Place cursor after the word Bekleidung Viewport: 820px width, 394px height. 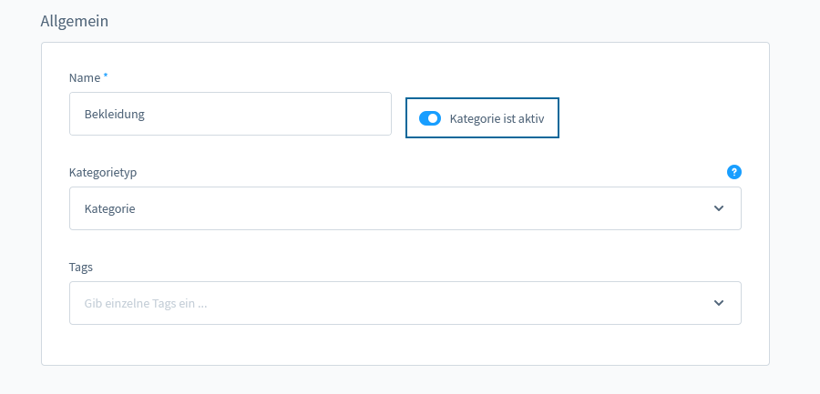pos(146,115)
